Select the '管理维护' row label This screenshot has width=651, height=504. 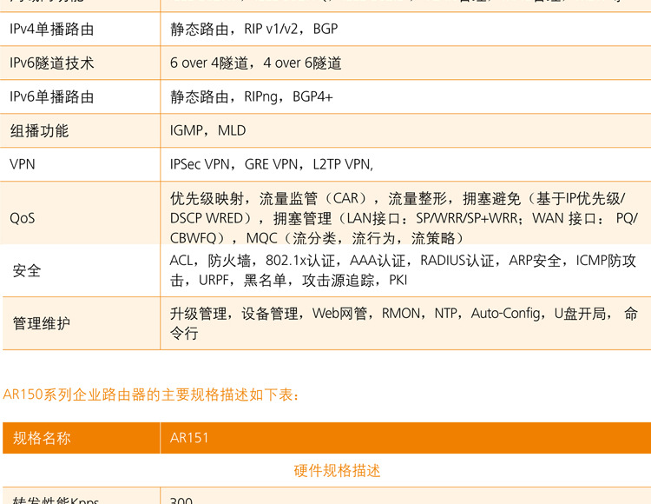tap(41, 323)
